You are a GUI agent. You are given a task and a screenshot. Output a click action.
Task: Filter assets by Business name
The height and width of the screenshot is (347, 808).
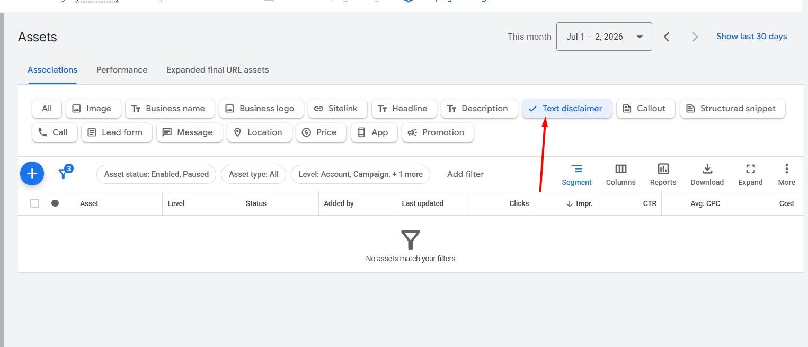pyautogui.click(x=170, y=109)
